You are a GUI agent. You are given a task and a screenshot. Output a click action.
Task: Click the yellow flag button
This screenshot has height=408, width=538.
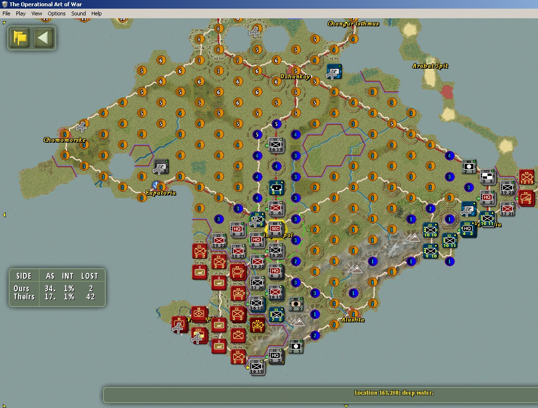tap(20, 37)
